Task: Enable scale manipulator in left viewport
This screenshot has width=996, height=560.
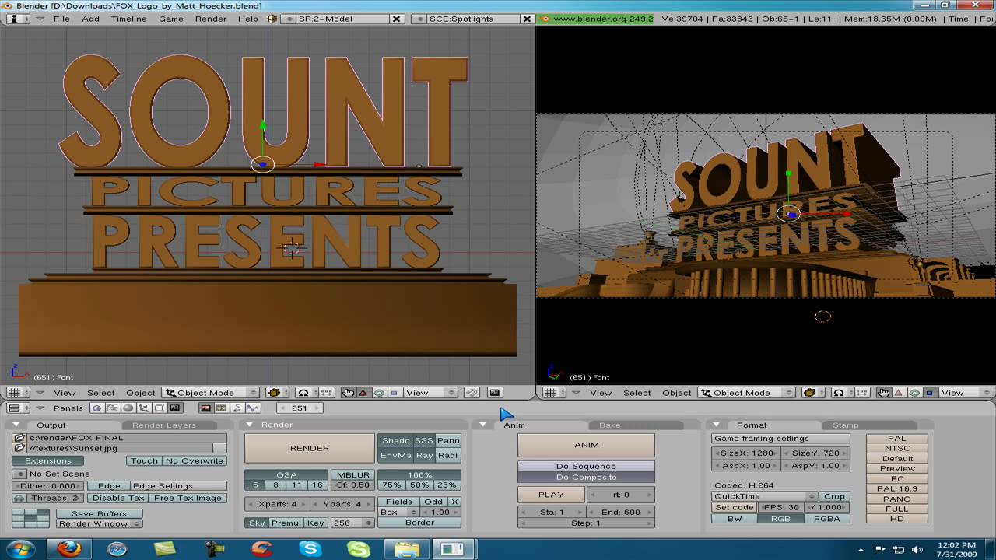Action: coord(394,393)
